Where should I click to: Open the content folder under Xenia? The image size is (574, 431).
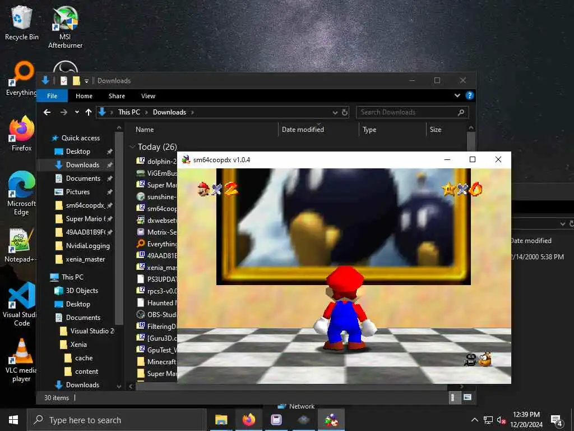(86, 372)
